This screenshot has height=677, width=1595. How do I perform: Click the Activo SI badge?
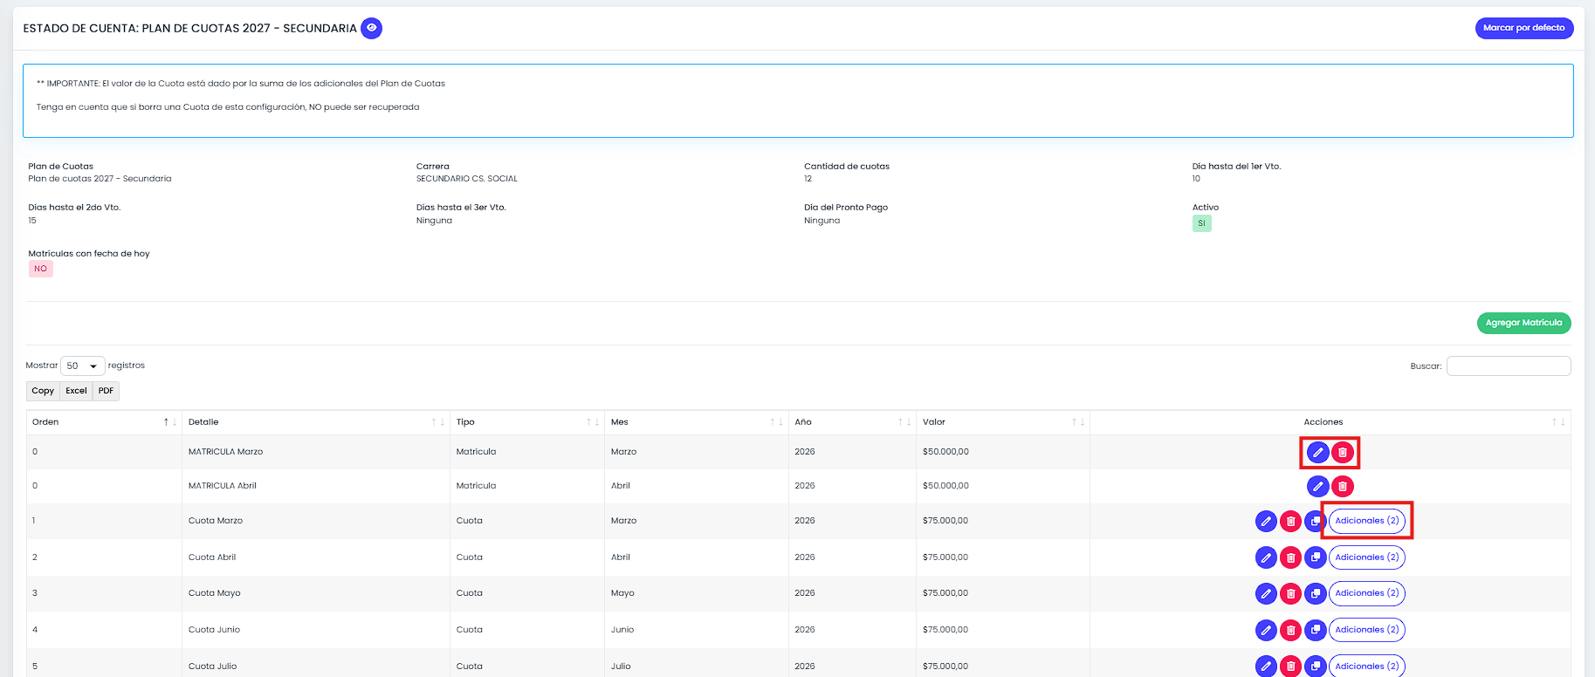coord(1201,223)
